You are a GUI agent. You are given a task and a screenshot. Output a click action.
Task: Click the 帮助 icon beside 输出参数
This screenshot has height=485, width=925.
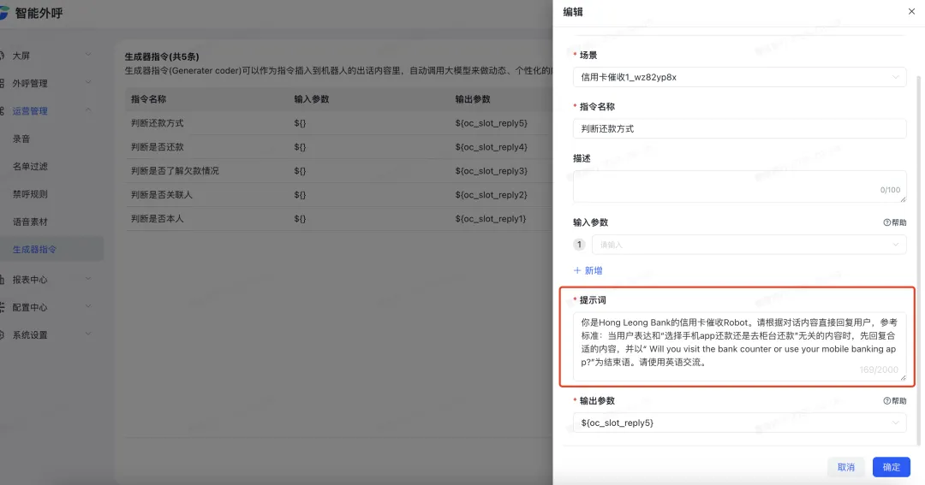click(x=886, y=401)
